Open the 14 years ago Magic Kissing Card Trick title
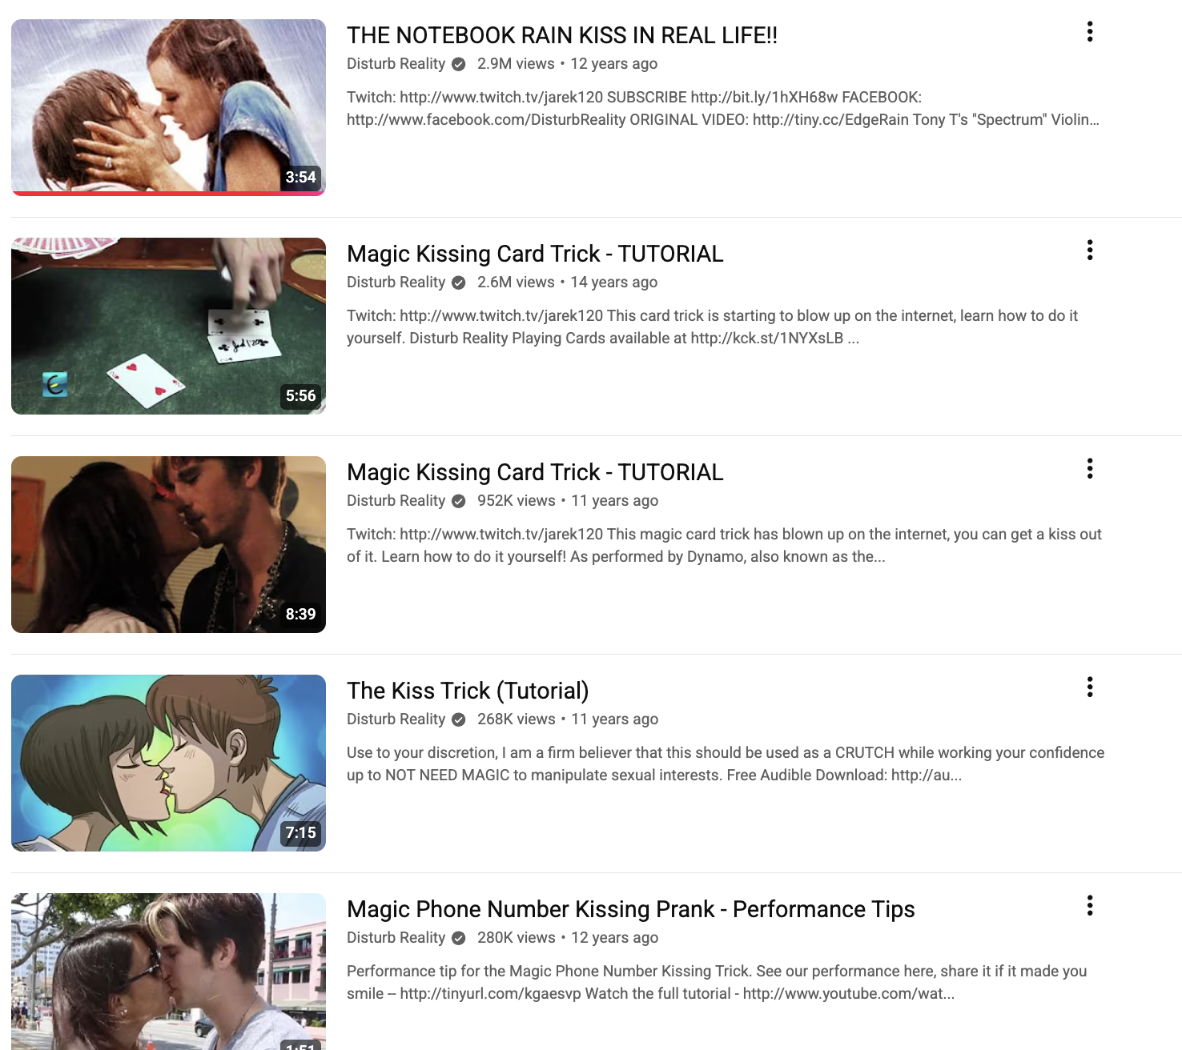 535,254
